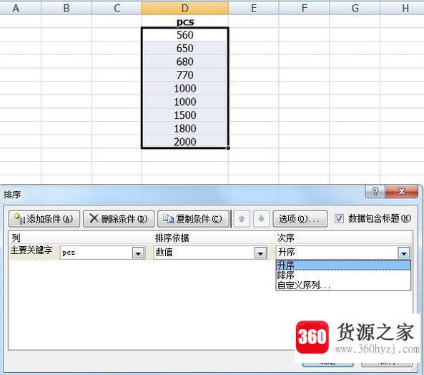Select column D header

click(185, 8)
